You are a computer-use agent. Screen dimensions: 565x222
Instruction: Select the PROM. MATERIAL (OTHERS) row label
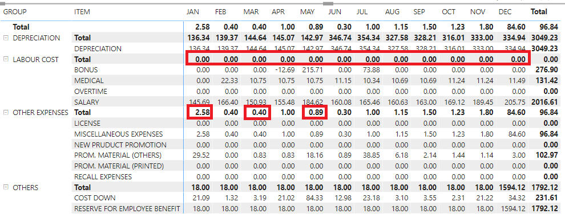pyautogui.click(x=118, y=155)
